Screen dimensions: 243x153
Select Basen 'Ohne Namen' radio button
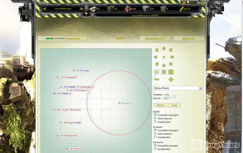(155, 118)
